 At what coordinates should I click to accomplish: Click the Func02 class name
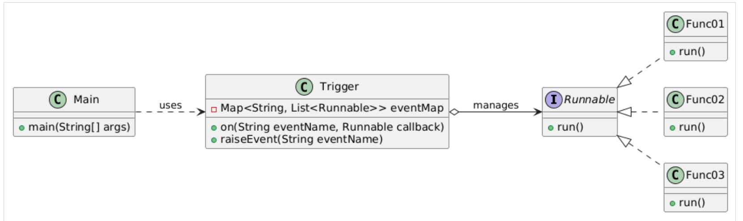(x=705, y=100)
